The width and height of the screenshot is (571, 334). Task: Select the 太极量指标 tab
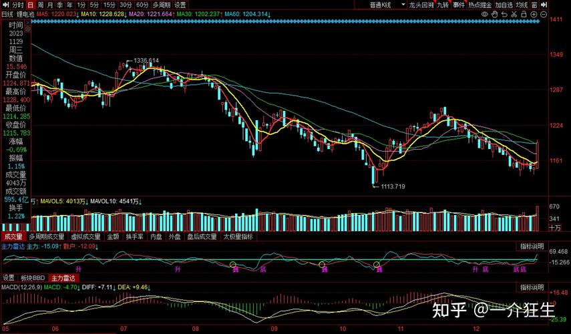coord(238,236)
